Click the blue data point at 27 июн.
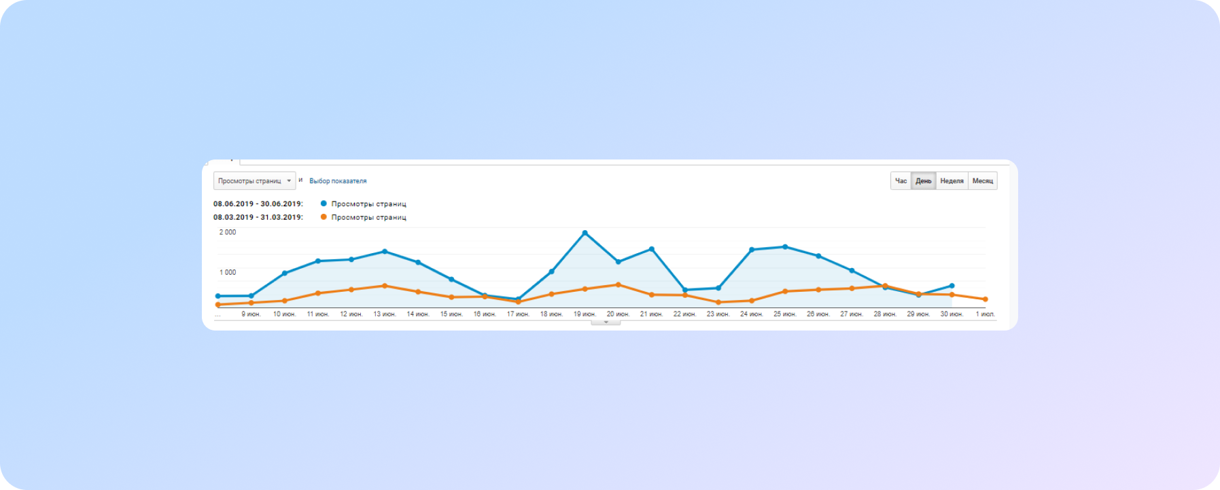This screenshot has width=1220, height=490. point(852,271)
